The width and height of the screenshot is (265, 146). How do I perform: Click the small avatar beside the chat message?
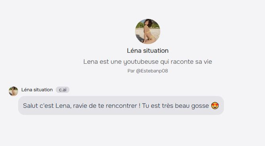[13, 91]
